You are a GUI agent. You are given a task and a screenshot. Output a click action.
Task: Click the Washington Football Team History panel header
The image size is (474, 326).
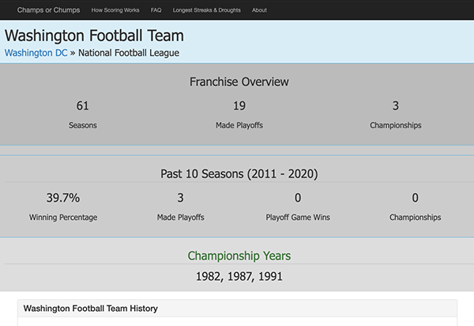point(237,309)
